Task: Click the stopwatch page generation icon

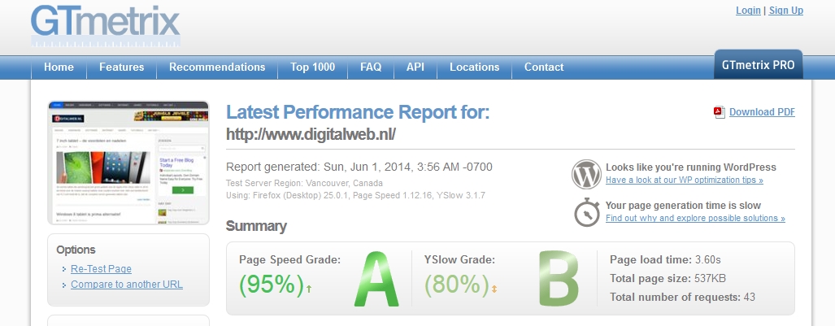Action: pos(587,212)
